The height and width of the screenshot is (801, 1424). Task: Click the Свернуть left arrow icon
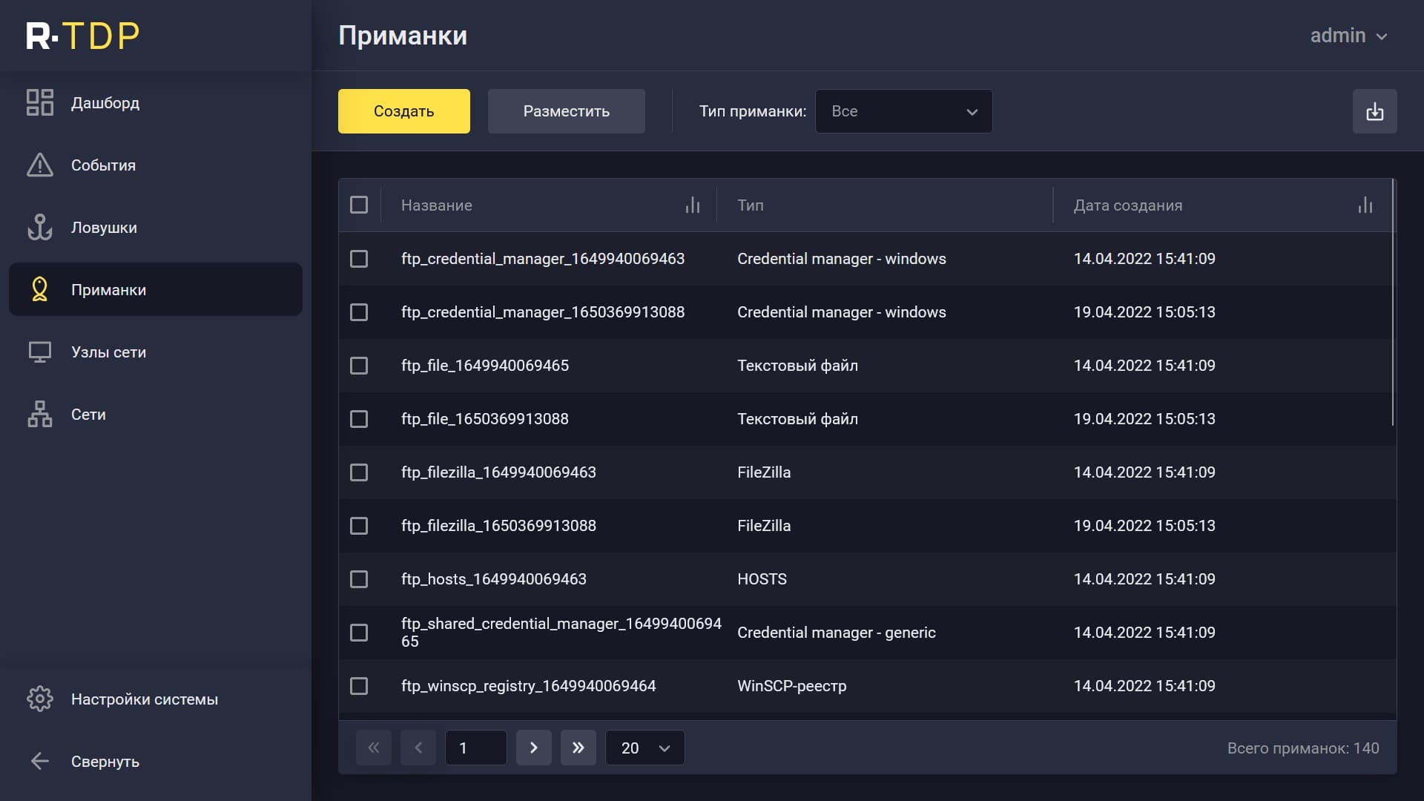[40, 761]
